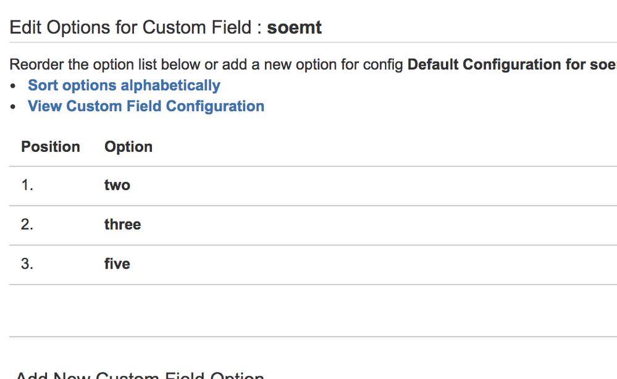Click 'Custom Field' in the page heading
Screen dimensions: 617x379
coord(197,28)
